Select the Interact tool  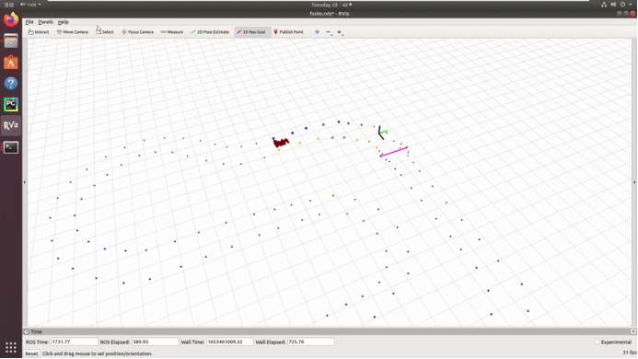pyautogui.click(x=39, y=31)
